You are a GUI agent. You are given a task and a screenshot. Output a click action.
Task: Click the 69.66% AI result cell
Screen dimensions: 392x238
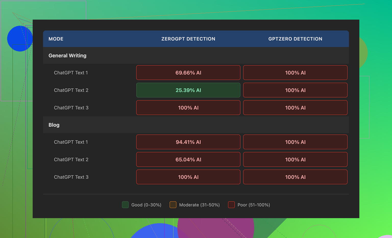[188, 73]
